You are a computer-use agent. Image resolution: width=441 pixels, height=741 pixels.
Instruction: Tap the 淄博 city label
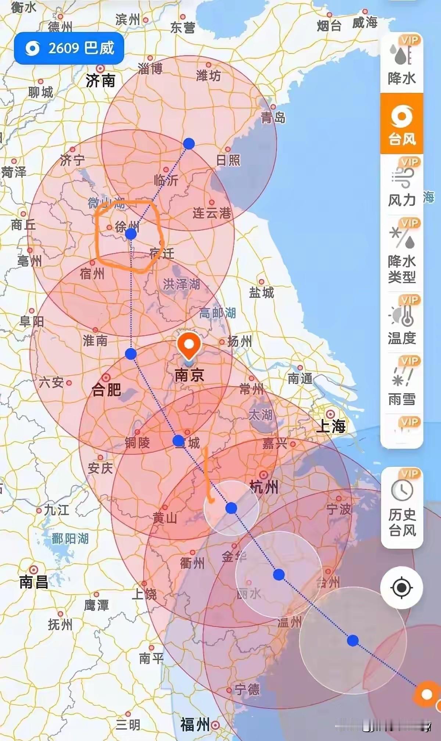(150, 69)
